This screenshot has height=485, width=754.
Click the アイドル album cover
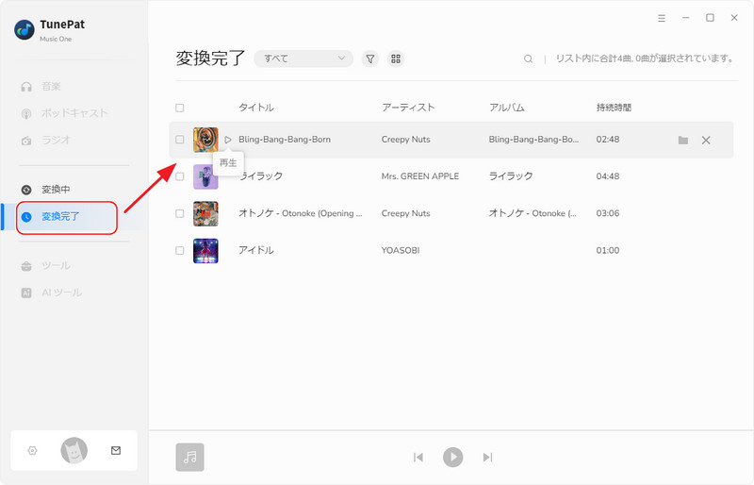coord(205,251)
